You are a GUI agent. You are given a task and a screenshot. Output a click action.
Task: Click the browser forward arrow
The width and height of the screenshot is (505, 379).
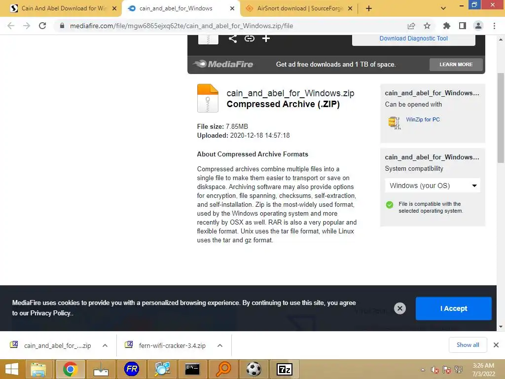click(x=27, y=26)
